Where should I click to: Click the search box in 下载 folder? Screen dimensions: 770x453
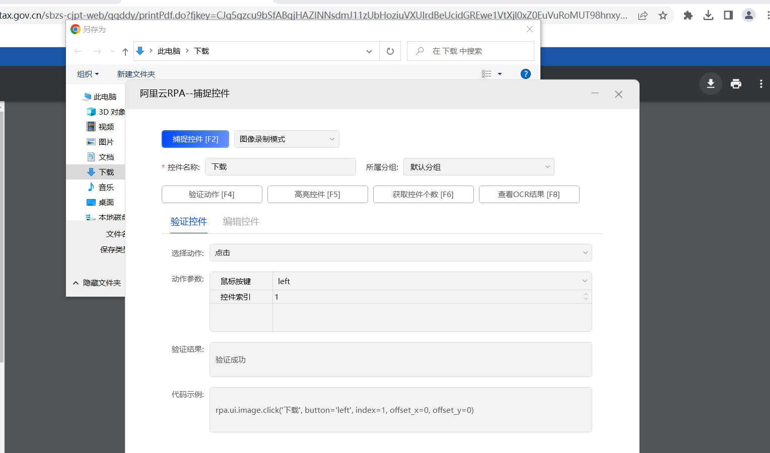click(x=470, y=51)
